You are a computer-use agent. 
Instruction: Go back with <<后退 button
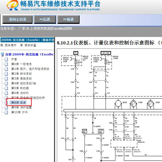pos(45,20)
